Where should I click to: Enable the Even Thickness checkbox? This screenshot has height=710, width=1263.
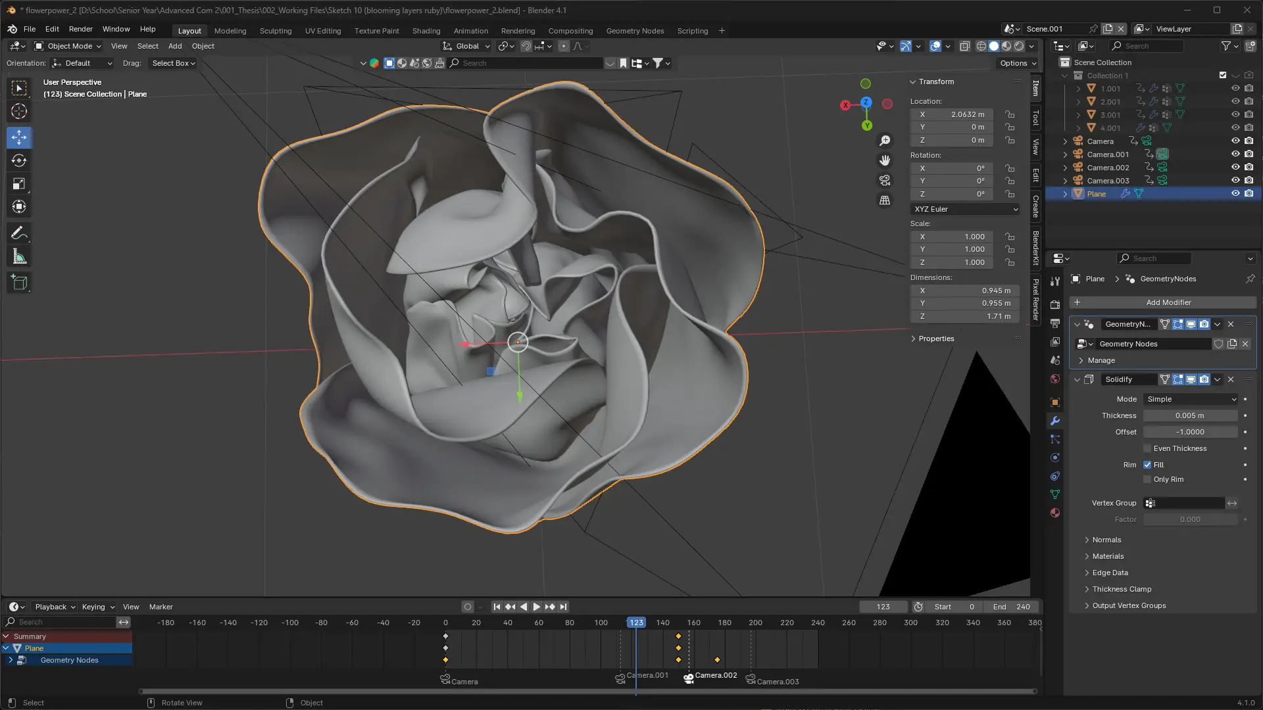click(1147, 448)
